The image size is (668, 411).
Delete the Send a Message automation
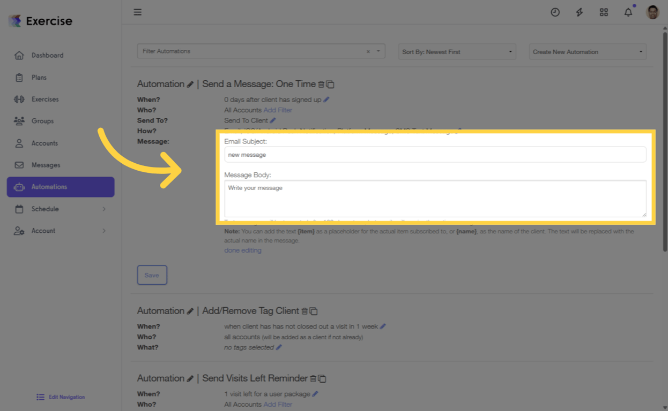point(321,85)
